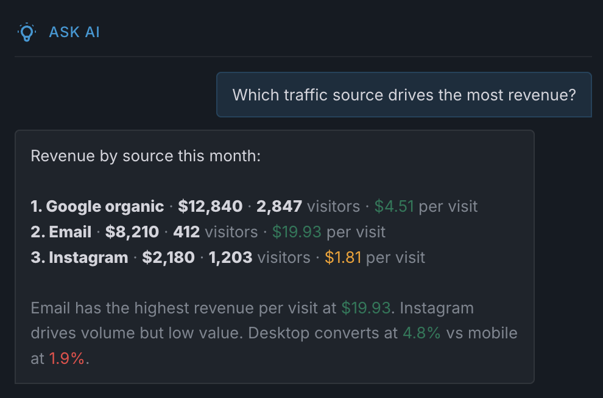This screenshot has width=603, height=398.
Task: Click the $2,180 Instagram revenue figure
Action: point(168,257)
